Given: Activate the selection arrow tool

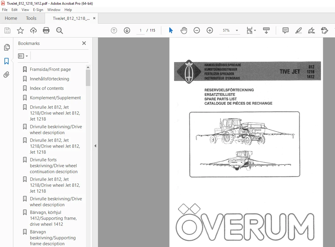Looking at the screenshot, I should coord(171,30).
